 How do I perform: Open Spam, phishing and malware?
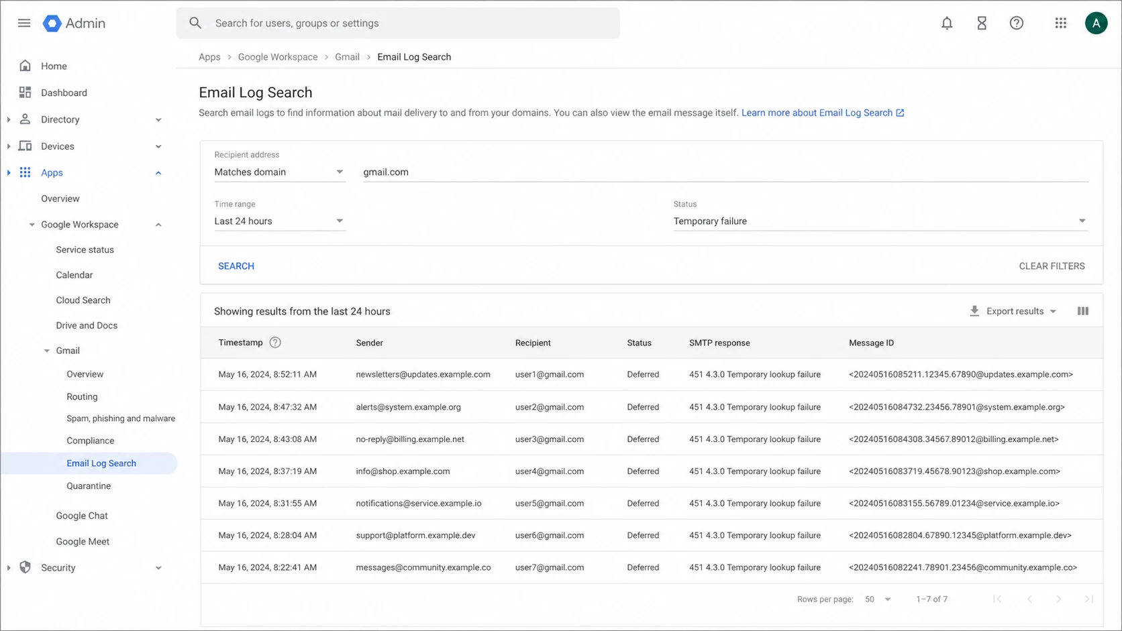(121, 418)
